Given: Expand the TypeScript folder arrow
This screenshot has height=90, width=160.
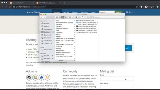Looking at the screenshot, I should pos(75,32).
